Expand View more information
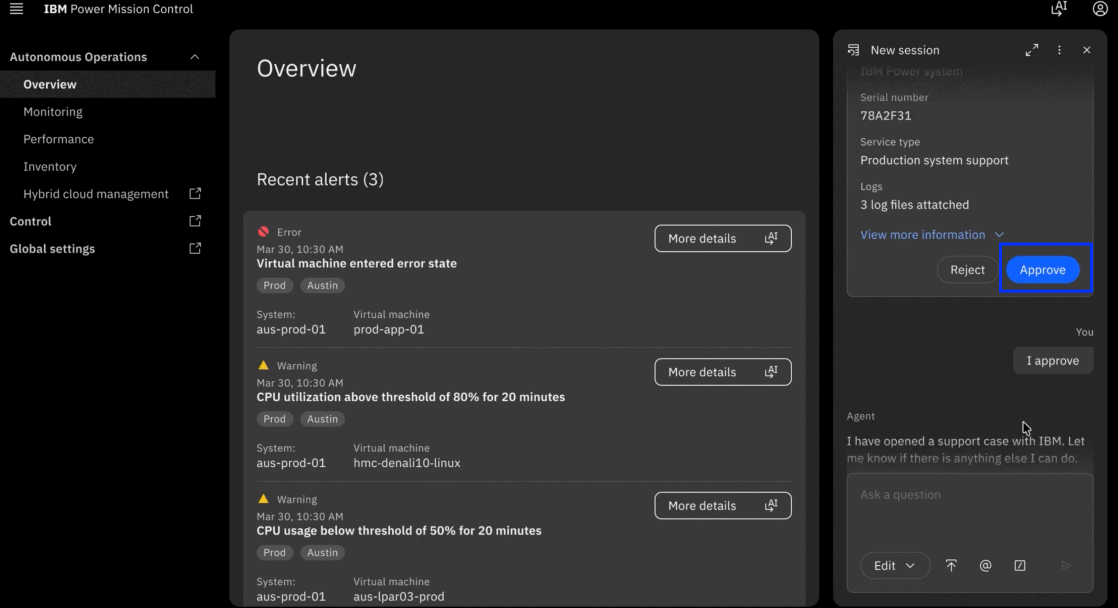Viewport: 1118px width, 608px height. click(932, 235)
